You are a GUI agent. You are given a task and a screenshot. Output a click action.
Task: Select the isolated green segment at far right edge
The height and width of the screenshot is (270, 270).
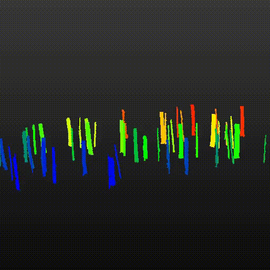(265, 149)
